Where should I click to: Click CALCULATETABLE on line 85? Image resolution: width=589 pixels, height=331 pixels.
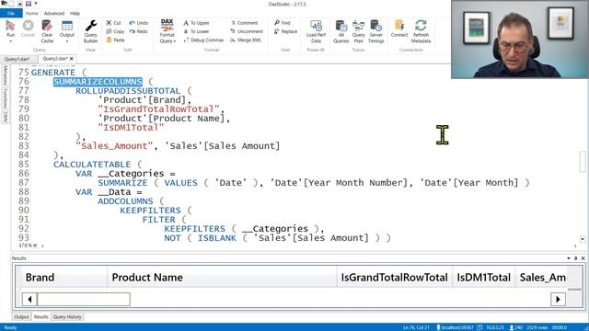pyautogui.click(x=92, y=165)
